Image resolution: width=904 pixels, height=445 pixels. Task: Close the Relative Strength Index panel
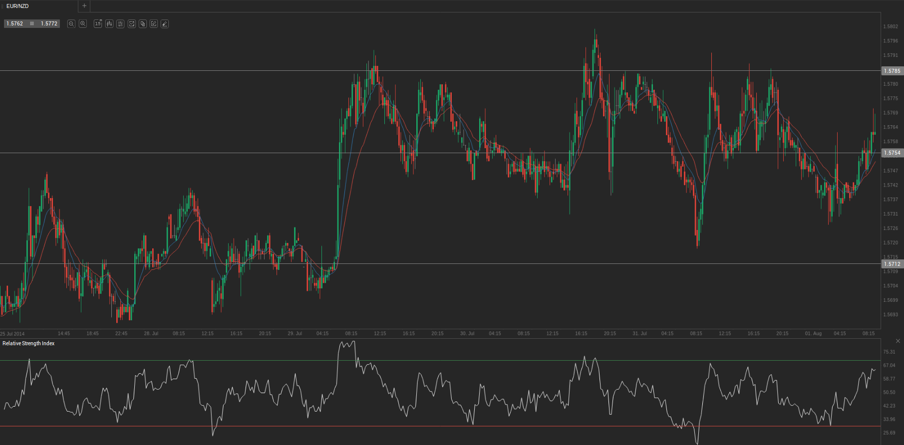pyautogui.click(x=898, y=341)
